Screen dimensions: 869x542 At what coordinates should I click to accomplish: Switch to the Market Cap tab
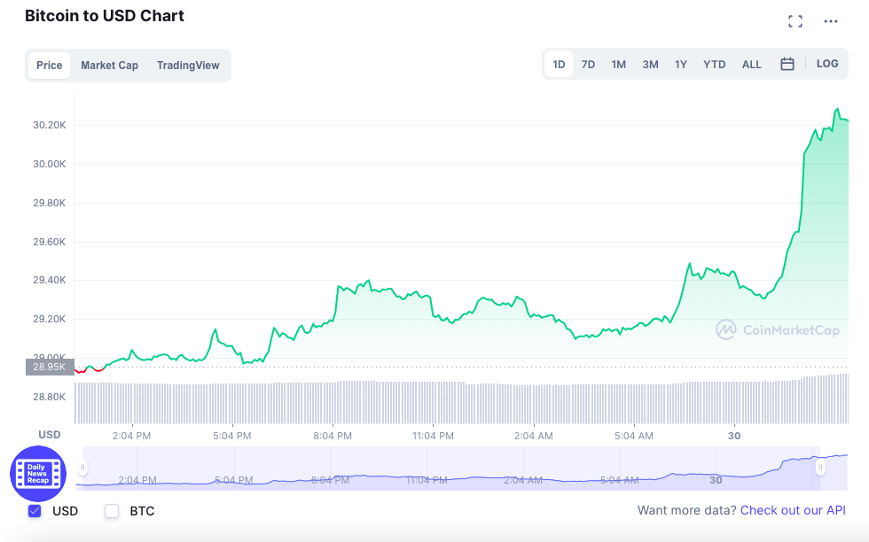coord(109,66)
